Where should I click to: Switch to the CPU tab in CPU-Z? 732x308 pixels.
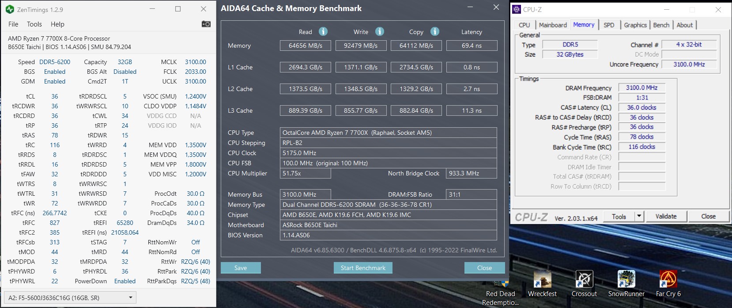524,25
